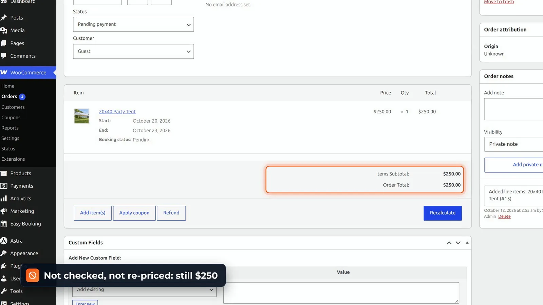543x305 pixels.
Task: Open Orders submenu item
Action: [9, 97]
